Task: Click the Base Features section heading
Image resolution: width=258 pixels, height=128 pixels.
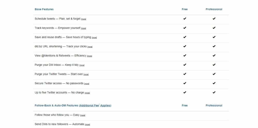Action: [x=44, y=9]
